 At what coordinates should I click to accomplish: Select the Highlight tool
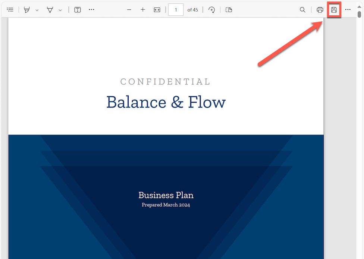click(27, 10)
